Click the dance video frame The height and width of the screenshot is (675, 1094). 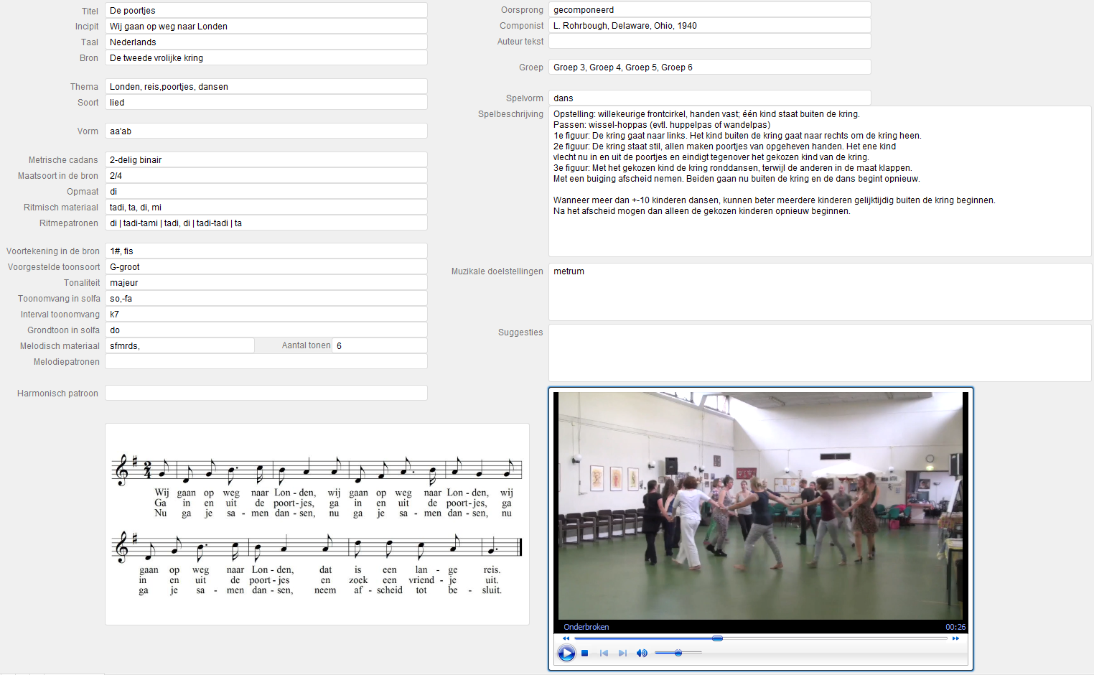pyautogui.click(x=760, y=506)
